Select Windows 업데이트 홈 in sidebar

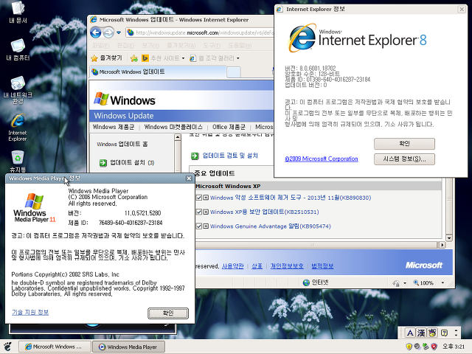pos(122,145)
